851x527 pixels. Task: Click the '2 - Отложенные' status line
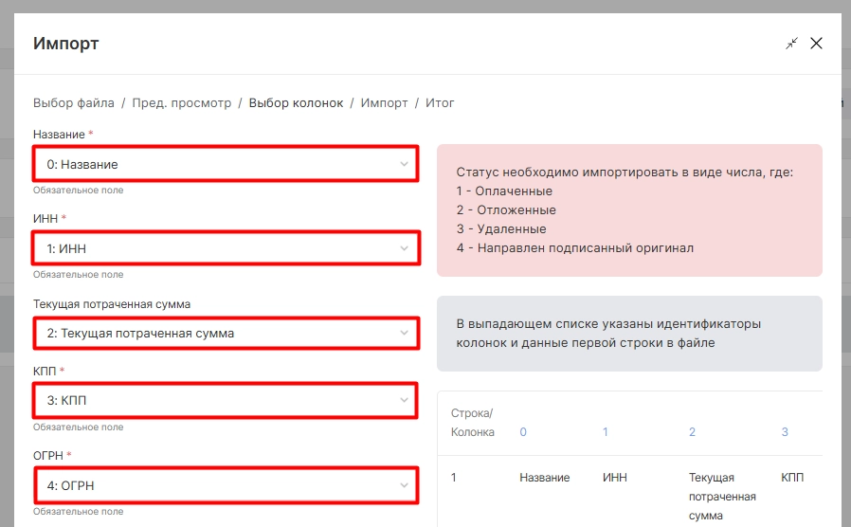pos(506,210)
